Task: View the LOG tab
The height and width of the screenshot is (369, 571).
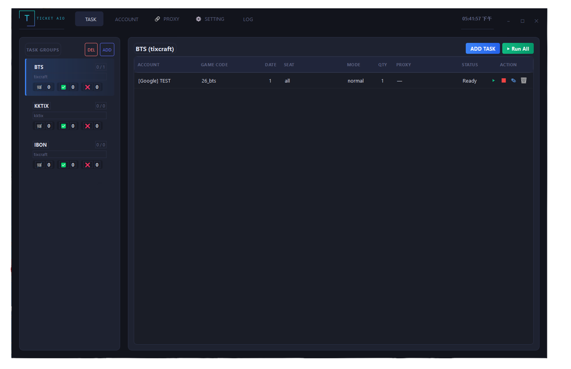Action: point(248,19)
